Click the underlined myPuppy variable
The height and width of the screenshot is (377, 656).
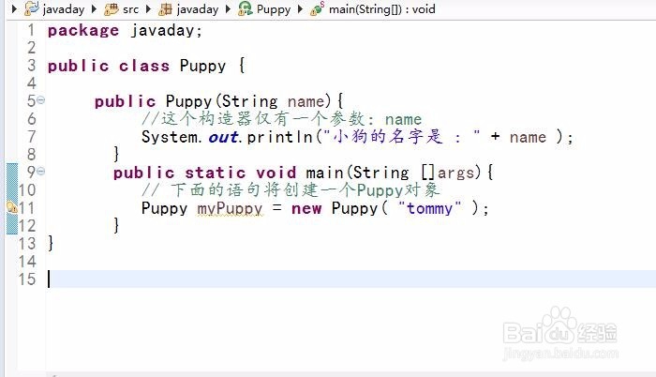[230, 208]
